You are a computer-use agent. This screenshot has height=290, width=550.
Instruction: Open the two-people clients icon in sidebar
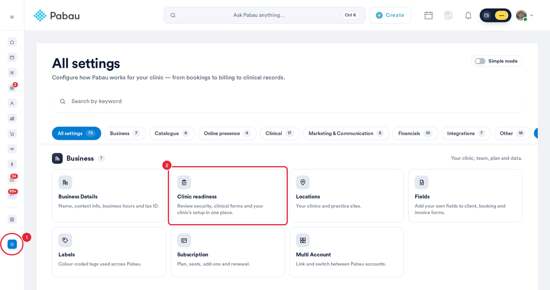(x=12, y=73)
